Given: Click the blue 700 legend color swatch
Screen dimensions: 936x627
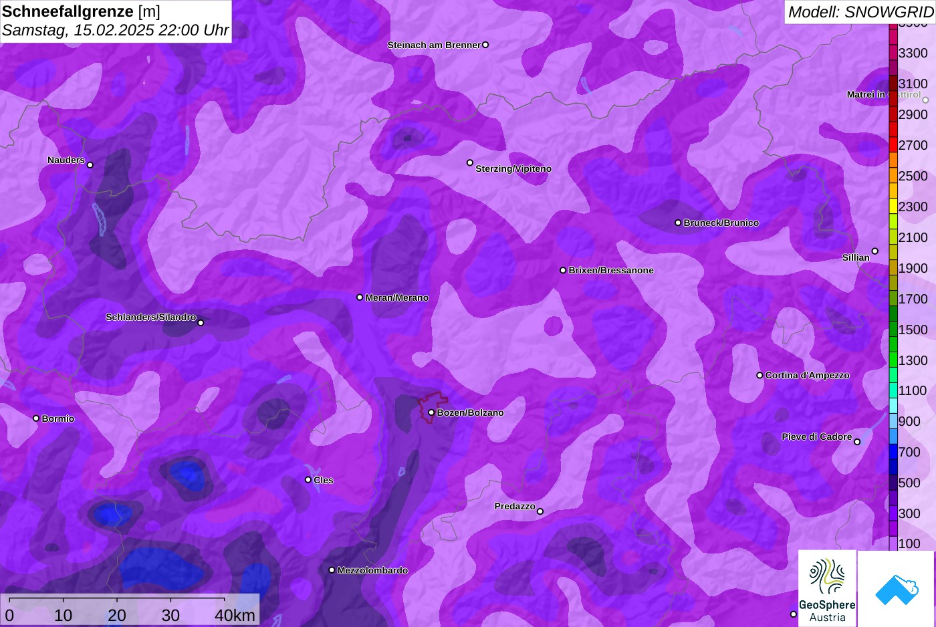Looking at the screenshot, I should 893,452.
